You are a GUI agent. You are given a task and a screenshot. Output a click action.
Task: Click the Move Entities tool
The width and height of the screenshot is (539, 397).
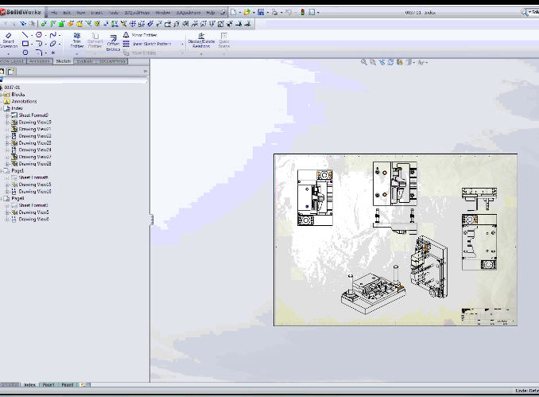click(x=140, y=53)
